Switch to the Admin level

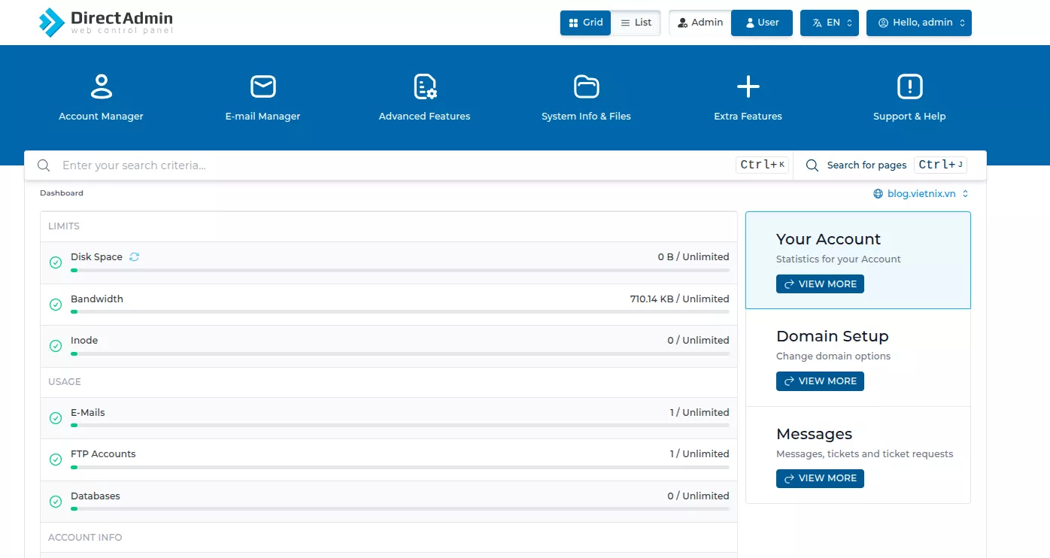[x=700, y=23]
